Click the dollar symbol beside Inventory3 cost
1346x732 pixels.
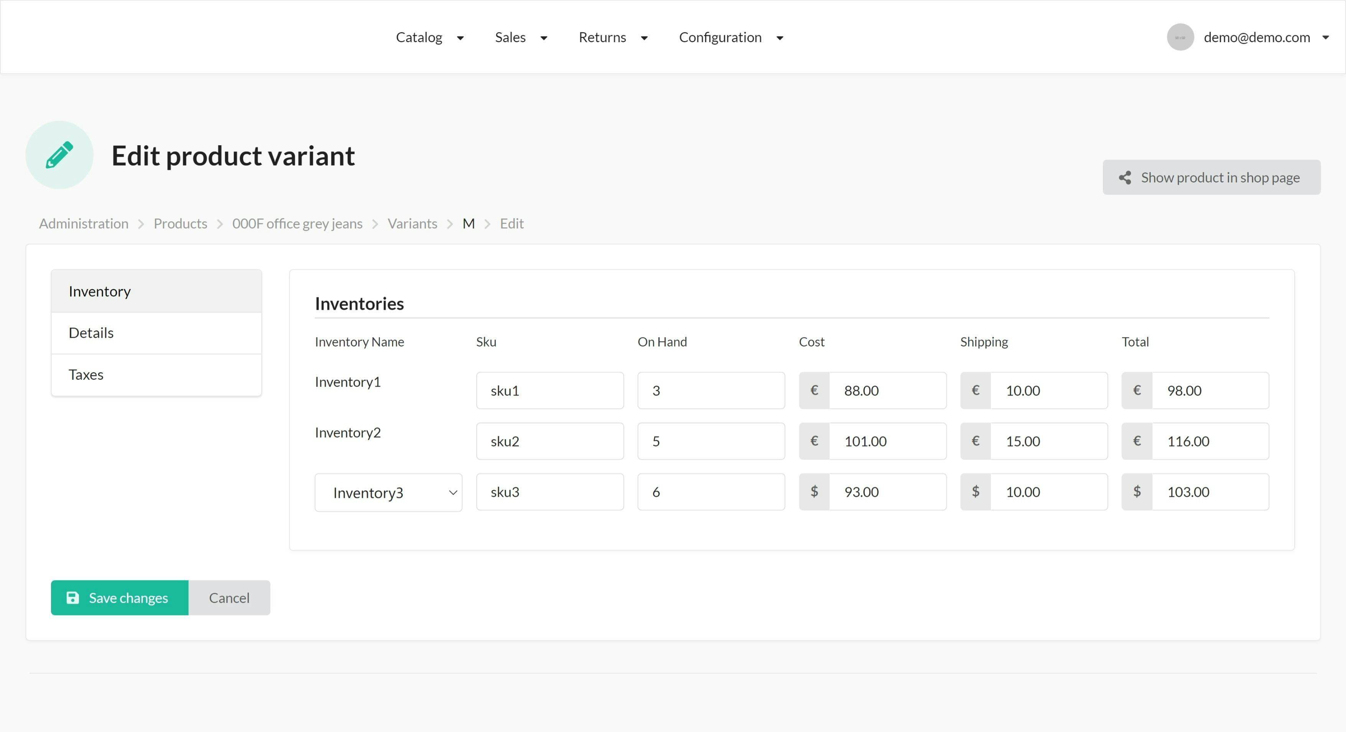(814, 491)
